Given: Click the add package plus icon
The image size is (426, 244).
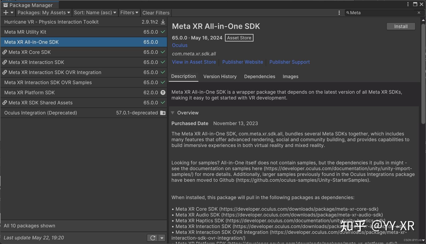Looking at the screenshot, I should [x=6, y=12].
